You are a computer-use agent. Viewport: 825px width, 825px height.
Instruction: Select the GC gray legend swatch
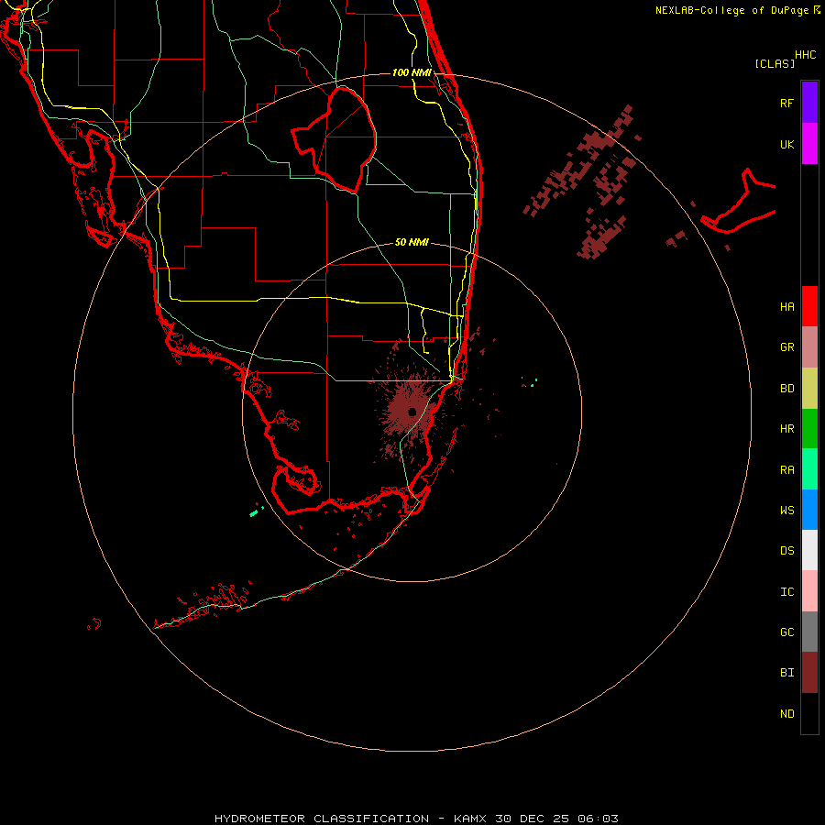pos(809,632)
